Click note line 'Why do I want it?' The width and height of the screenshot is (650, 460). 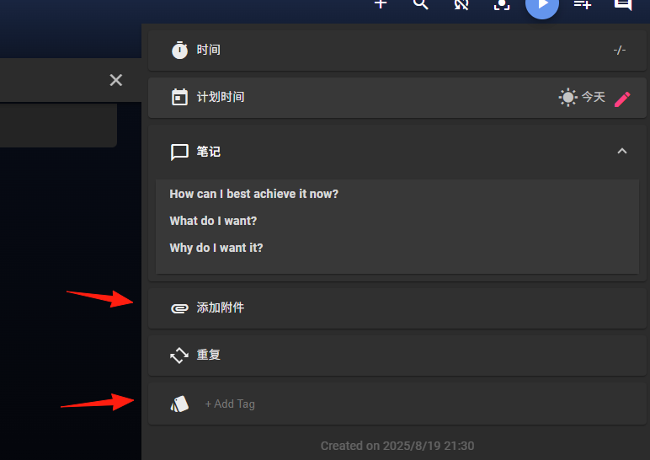pyautogui.click(x=216, y=248)
